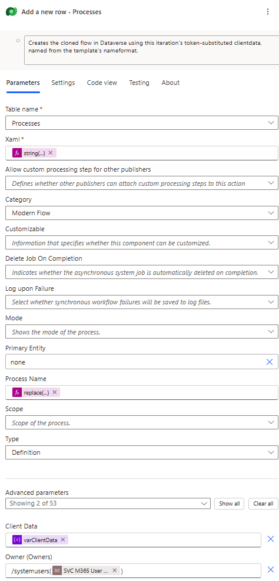Remove the Owner (Owners) advanced parameter
This screenshot has width=279, height=581.
(271, 570)
